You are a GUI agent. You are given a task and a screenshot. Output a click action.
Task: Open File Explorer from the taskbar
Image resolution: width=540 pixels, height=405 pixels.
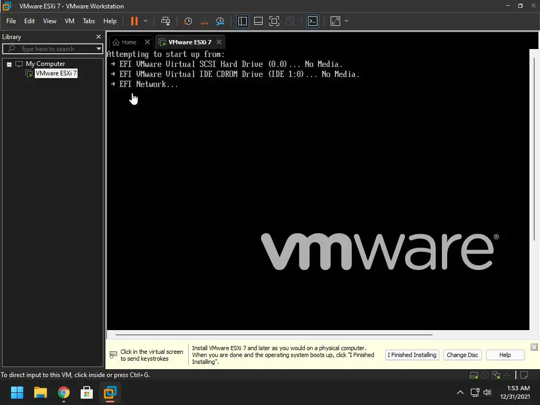coord(40,392)
